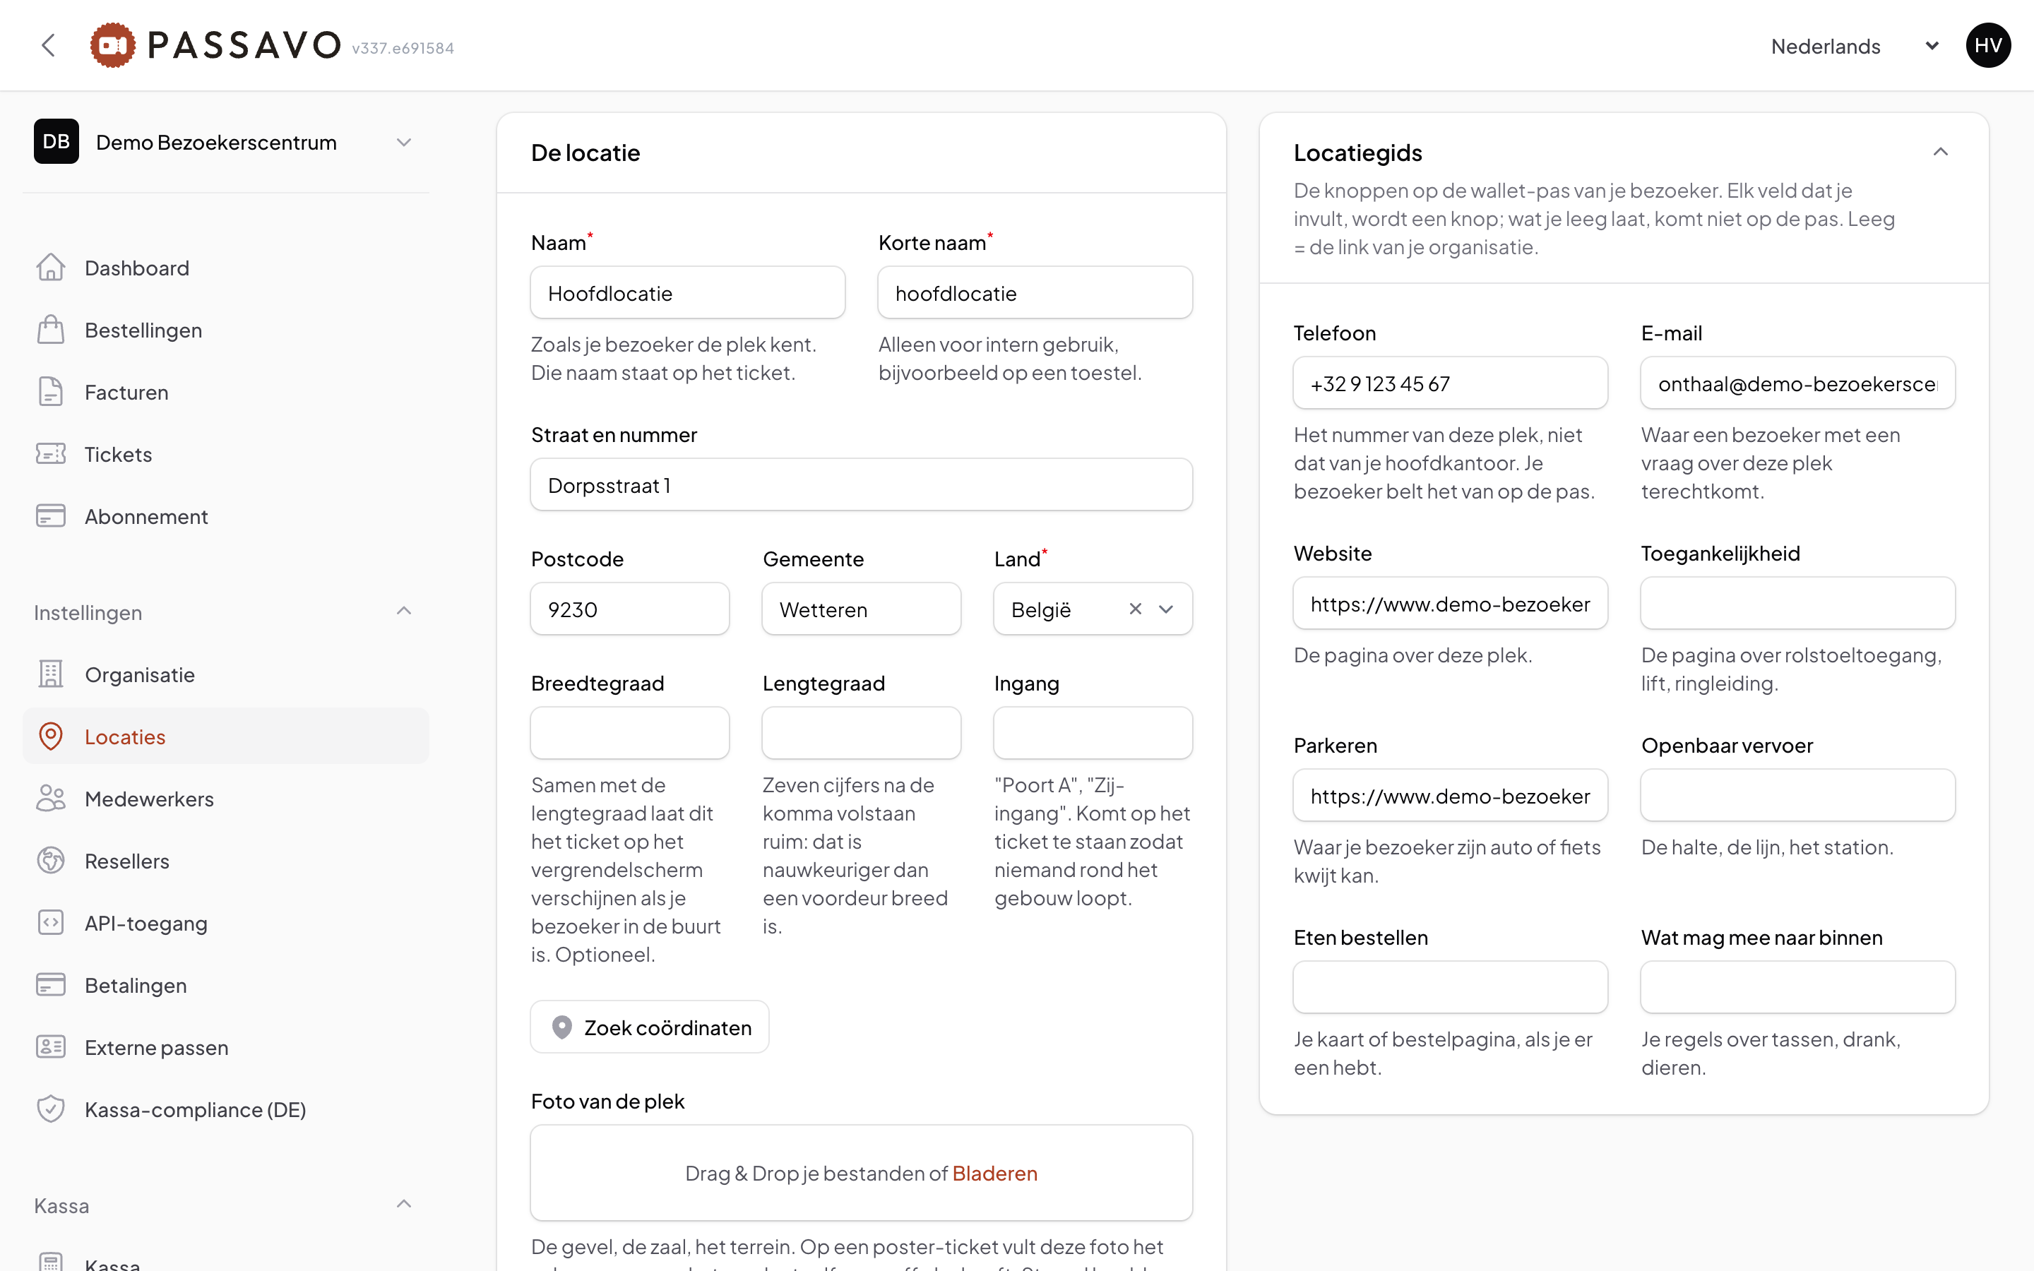Image resolution: width=2034 pixels, height=1271 pixels.
Task: Open the HV user avatar menu
Action: click(x=1988, y=45)
